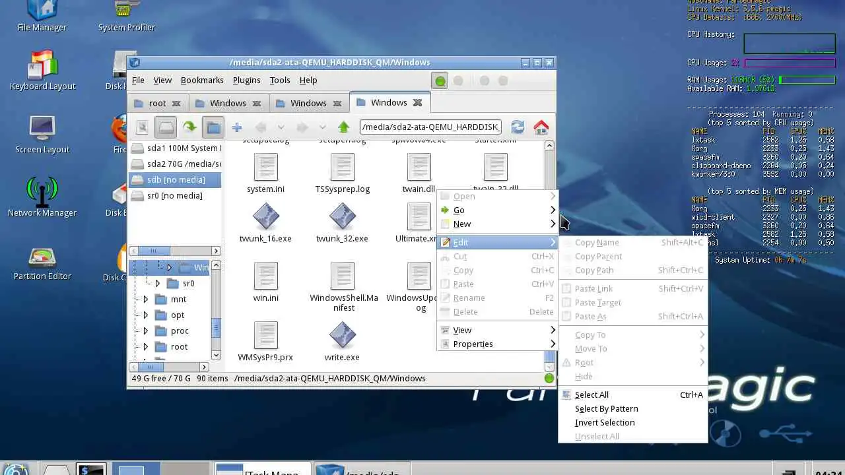The height and width of the screenshot is (475, 845).
Task: Select the twain.dll file icon
Action: click(419, 167)
